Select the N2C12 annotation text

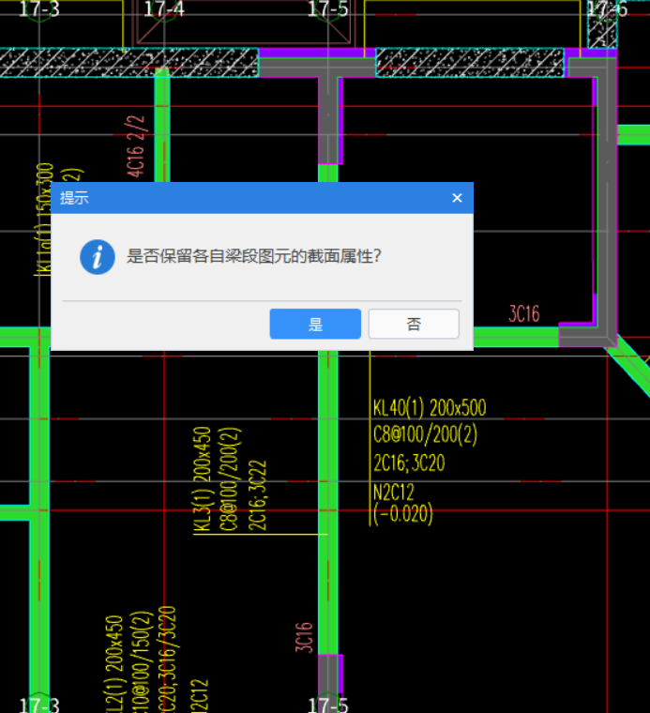click(394, 493)
